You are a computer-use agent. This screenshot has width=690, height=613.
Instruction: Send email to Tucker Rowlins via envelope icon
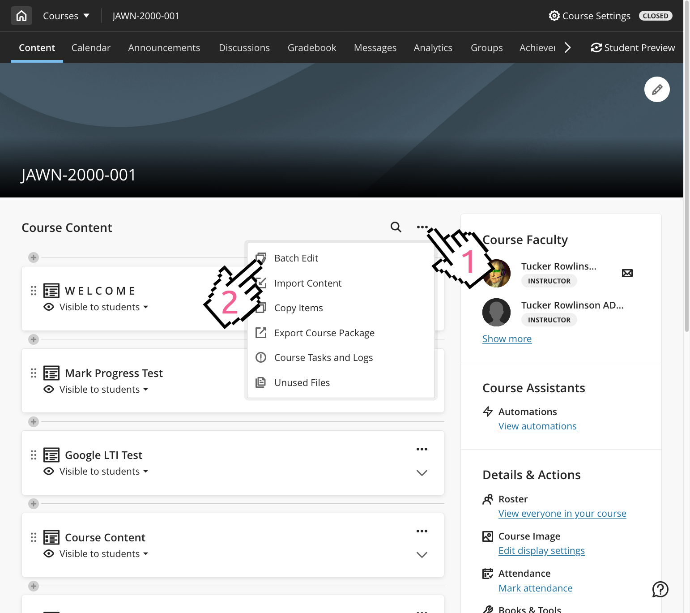(x=627, y=273)
